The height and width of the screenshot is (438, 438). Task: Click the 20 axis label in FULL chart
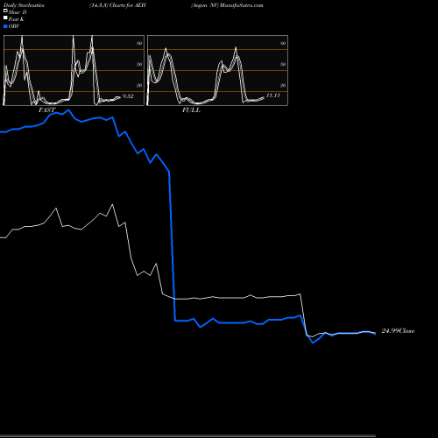coord(283,85)
